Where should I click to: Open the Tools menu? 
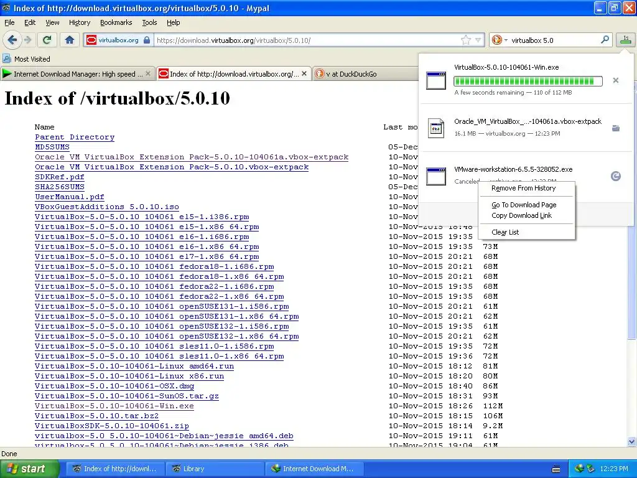[x=149, y=22]
